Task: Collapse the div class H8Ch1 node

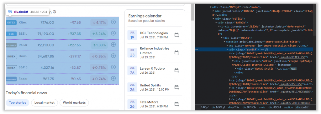Action: 222,38
